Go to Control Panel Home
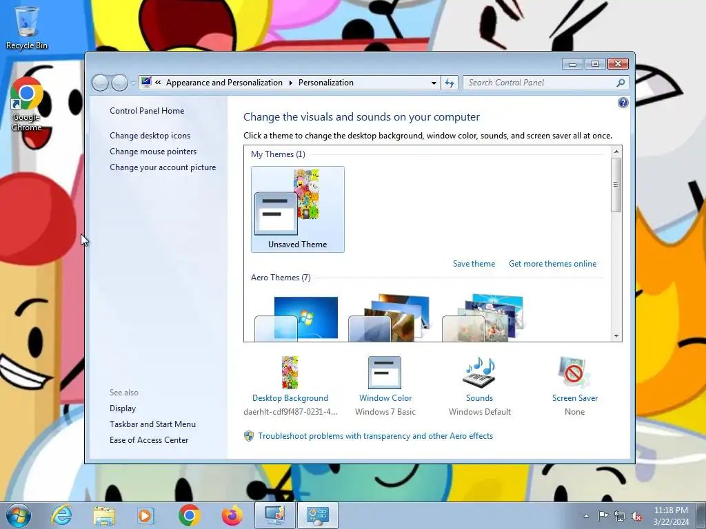This screenshot has height=529, width=706. (147, 111)
